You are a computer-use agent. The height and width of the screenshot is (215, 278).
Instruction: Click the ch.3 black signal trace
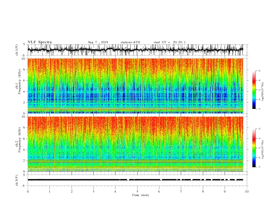coord(135,180)
